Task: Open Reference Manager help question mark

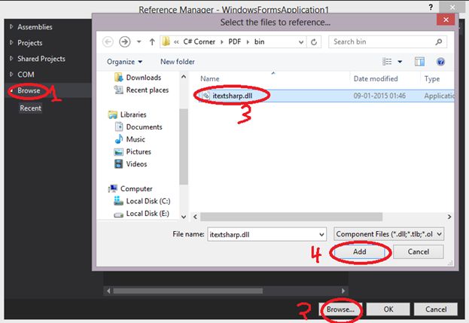Action: click(x=431, y=8)
